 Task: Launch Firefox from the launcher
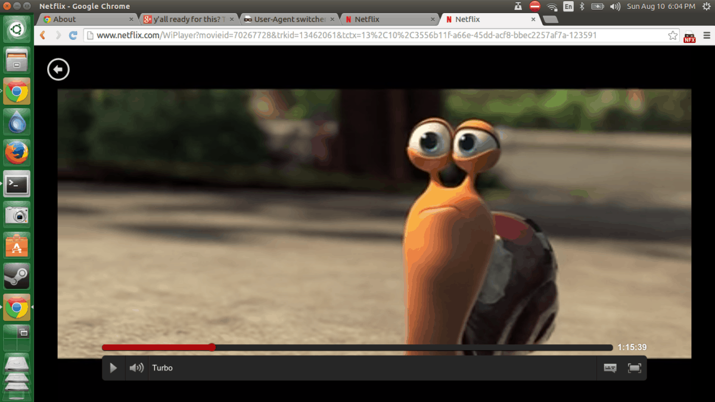coord(17,153)
